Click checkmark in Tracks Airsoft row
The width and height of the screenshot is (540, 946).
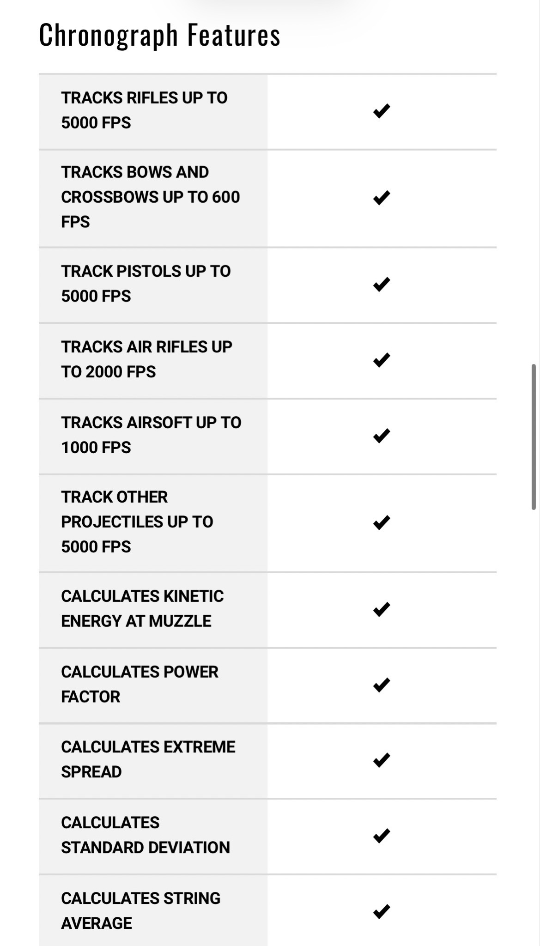click(382, 436)
